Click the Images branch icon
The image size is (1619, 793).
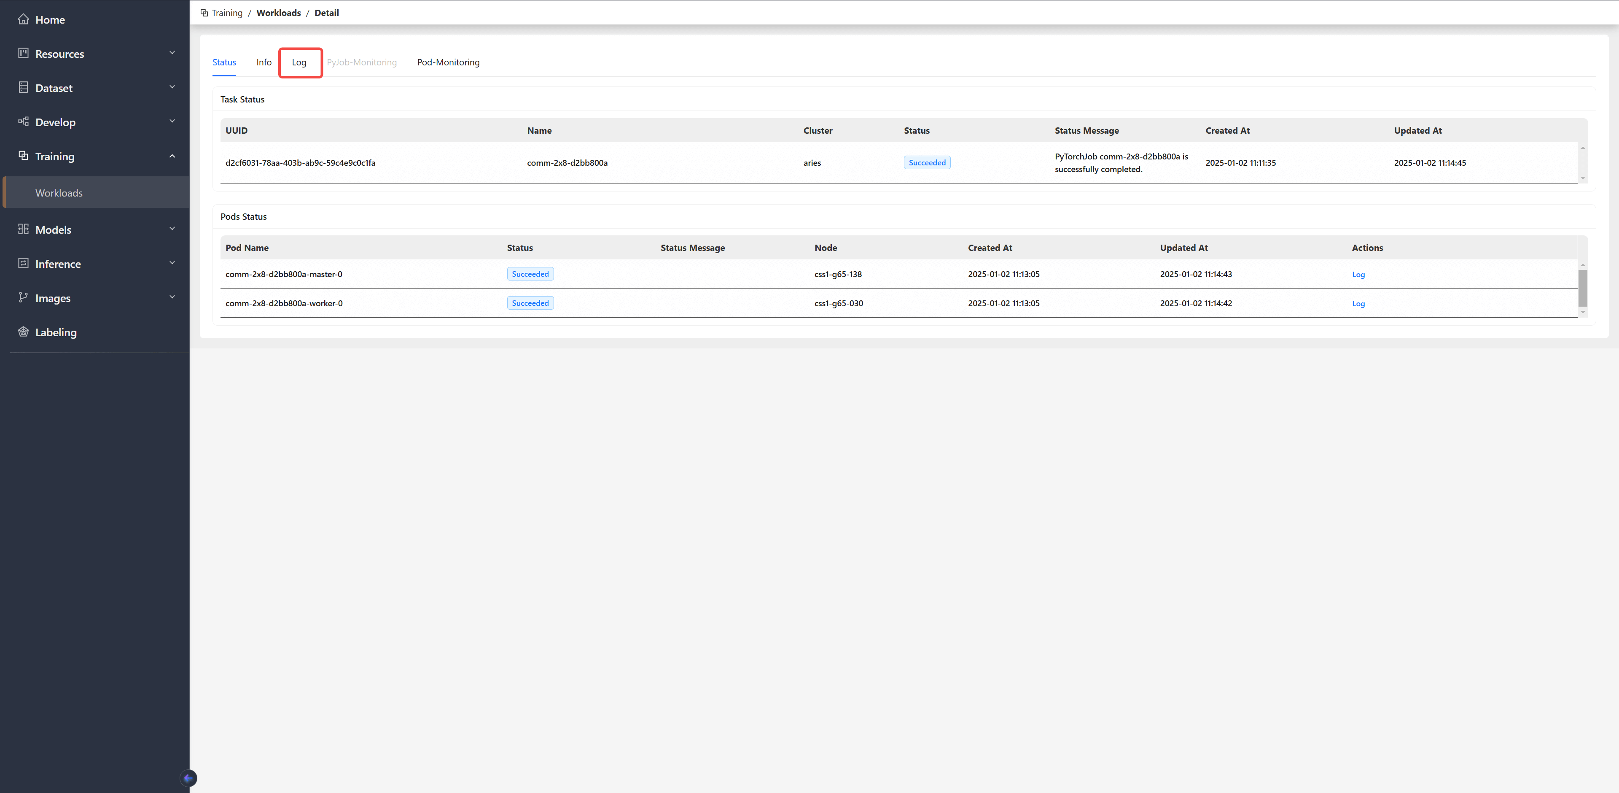(x=23, y=297)
